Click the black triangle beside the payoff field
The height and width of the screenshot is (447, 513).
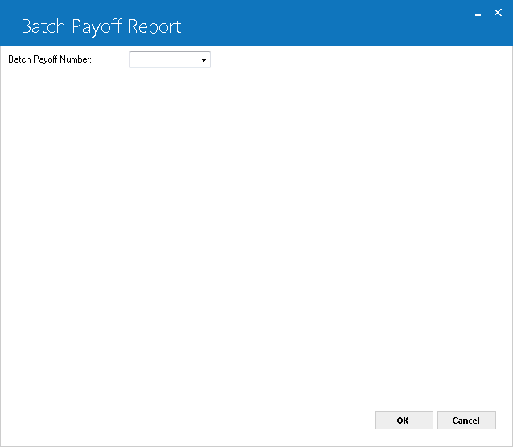(x=203, y=60)
